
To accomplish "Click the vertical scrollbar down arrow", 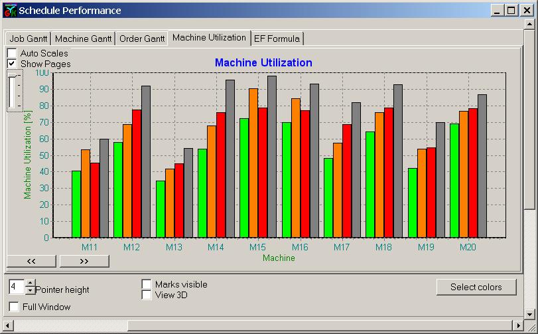I will coord(530,313).
